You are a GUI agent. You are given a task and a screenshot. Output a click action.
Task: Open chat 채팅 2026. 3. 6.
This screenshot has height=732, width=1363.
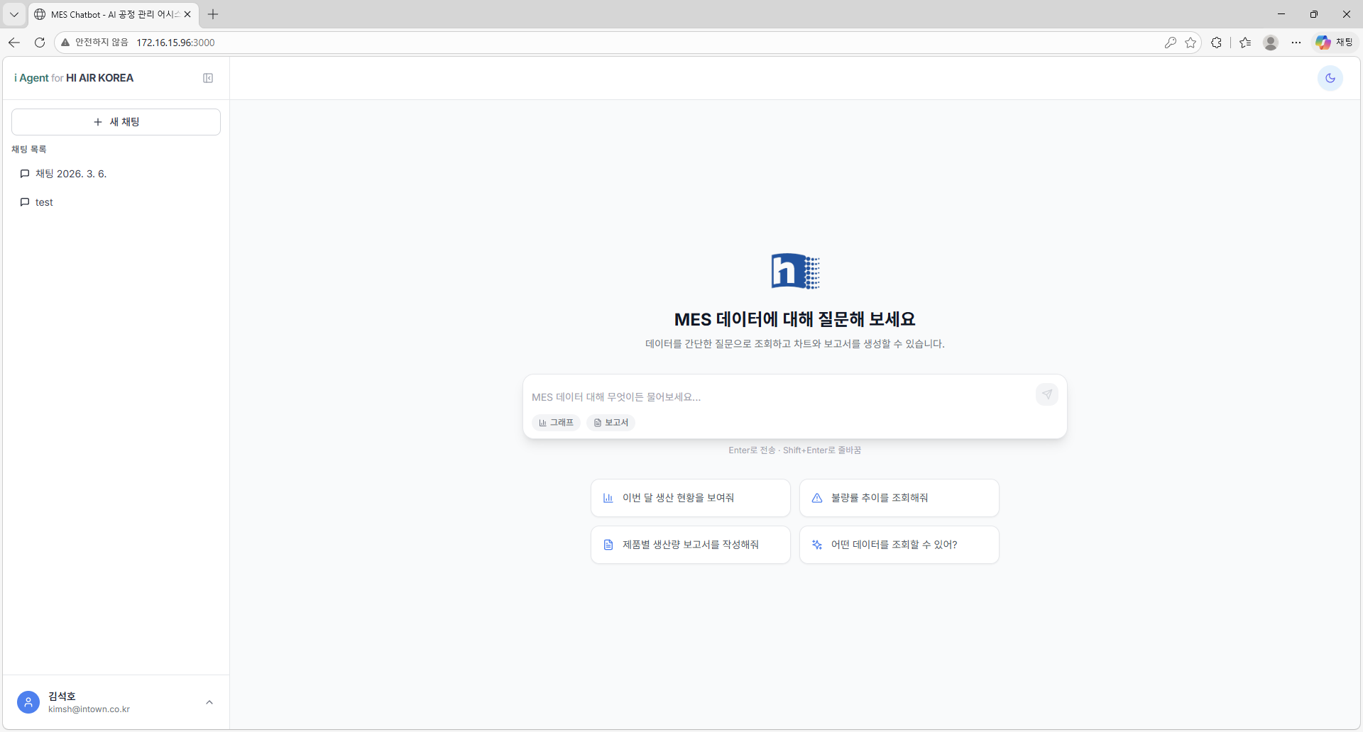[116, 174]
